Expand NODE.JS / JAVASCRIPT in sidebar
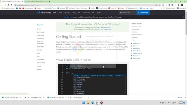The image size is (187, 105). (40, 43)
